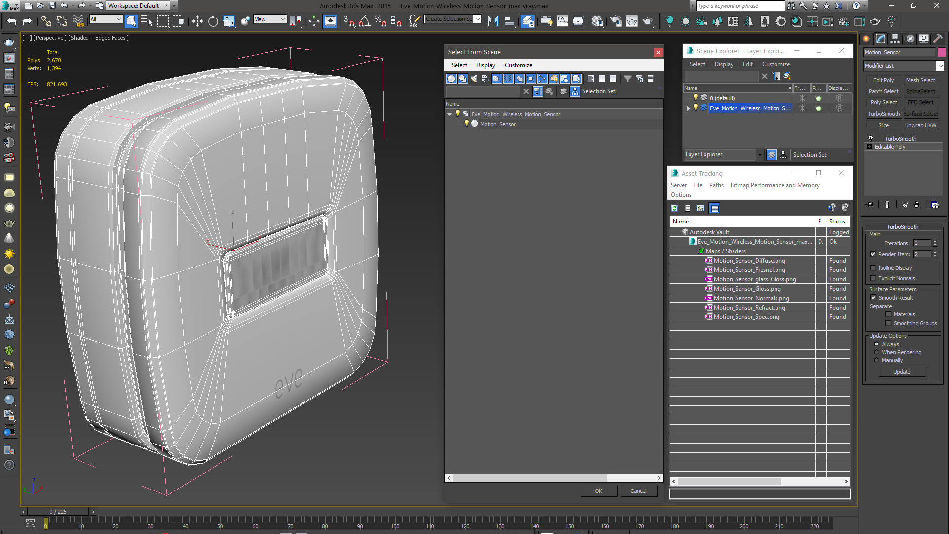Switch to the Motion command panel tab
The image size is (949, 534).
(909, 38)
